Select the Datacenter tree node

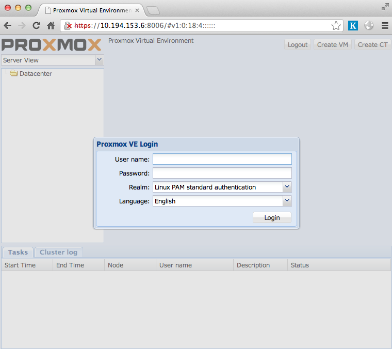pos(36,73)
